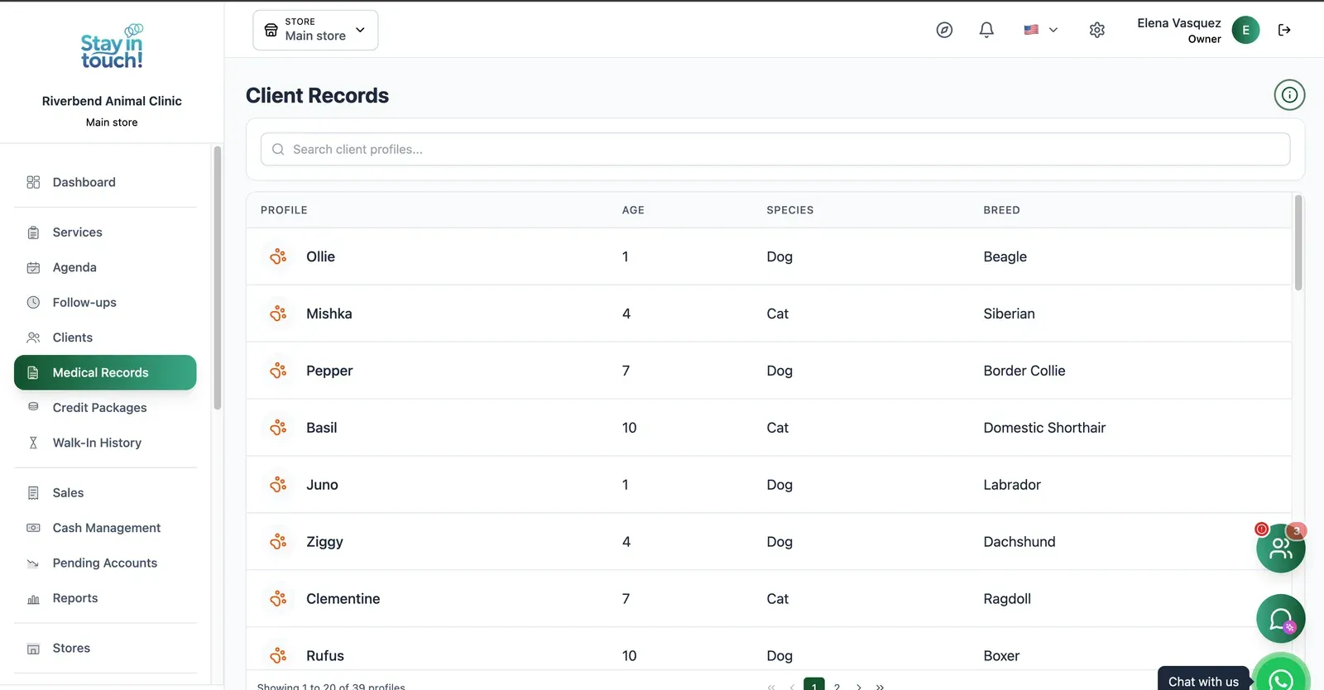Go to next page arrow in pagination
Image resolution: width=1324 pixels, height=690 pixels.
[x=859, y=686]
